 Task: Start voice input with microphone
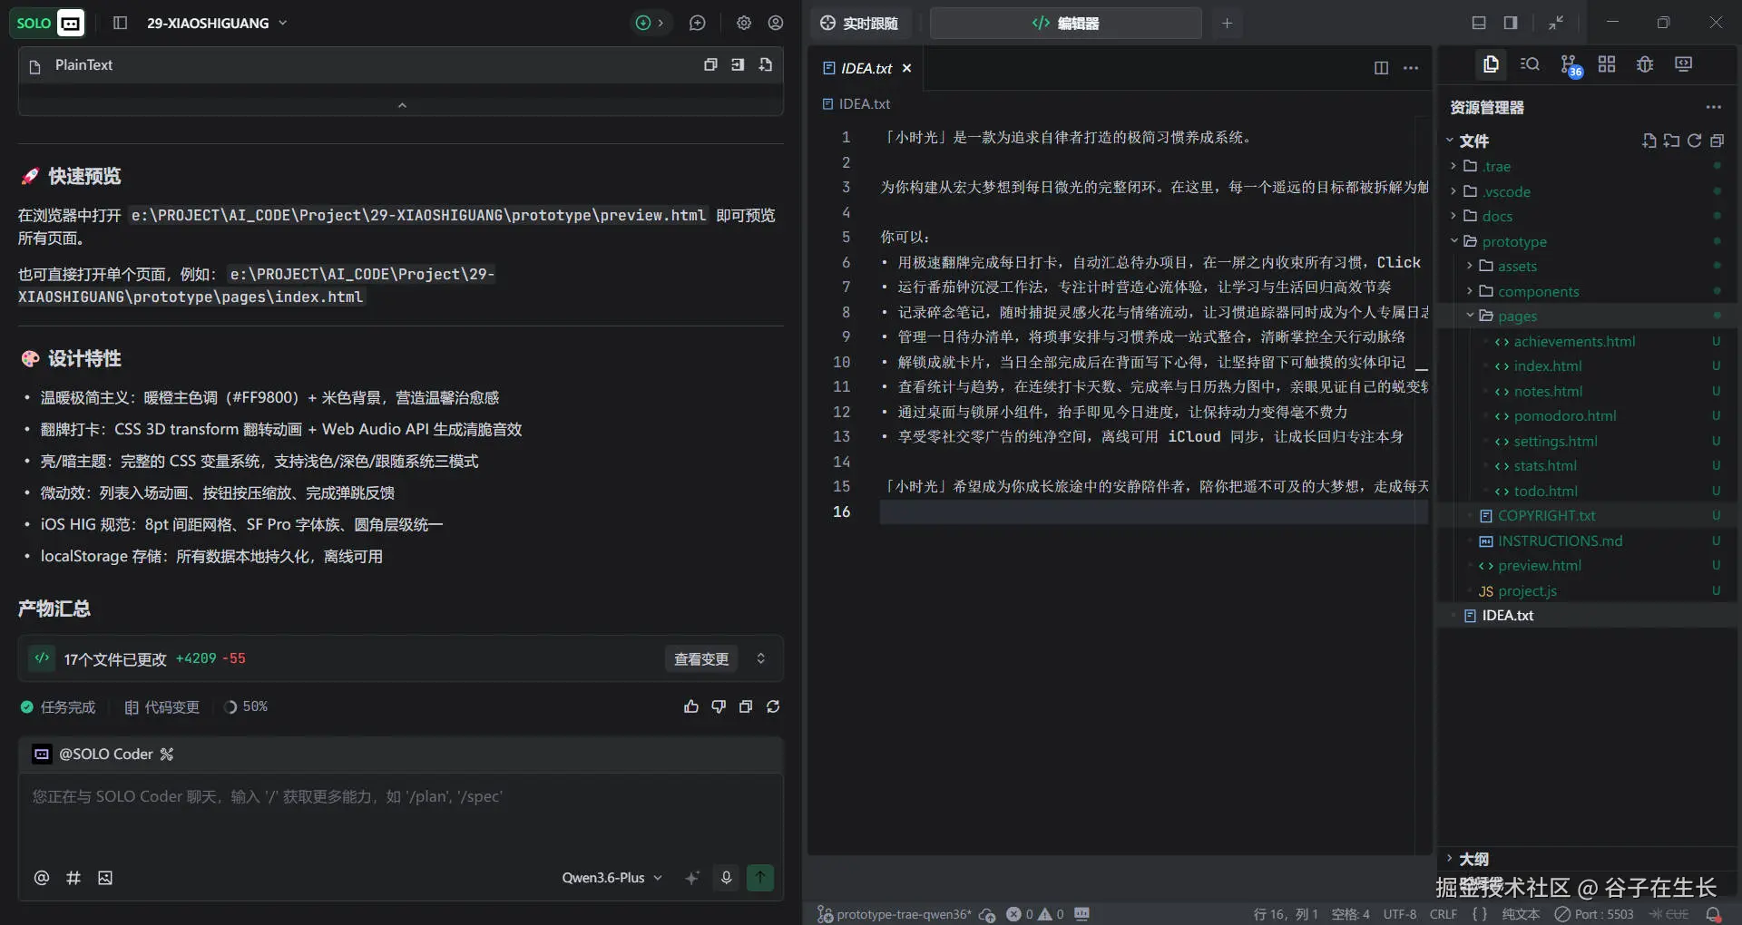point(726,878)
